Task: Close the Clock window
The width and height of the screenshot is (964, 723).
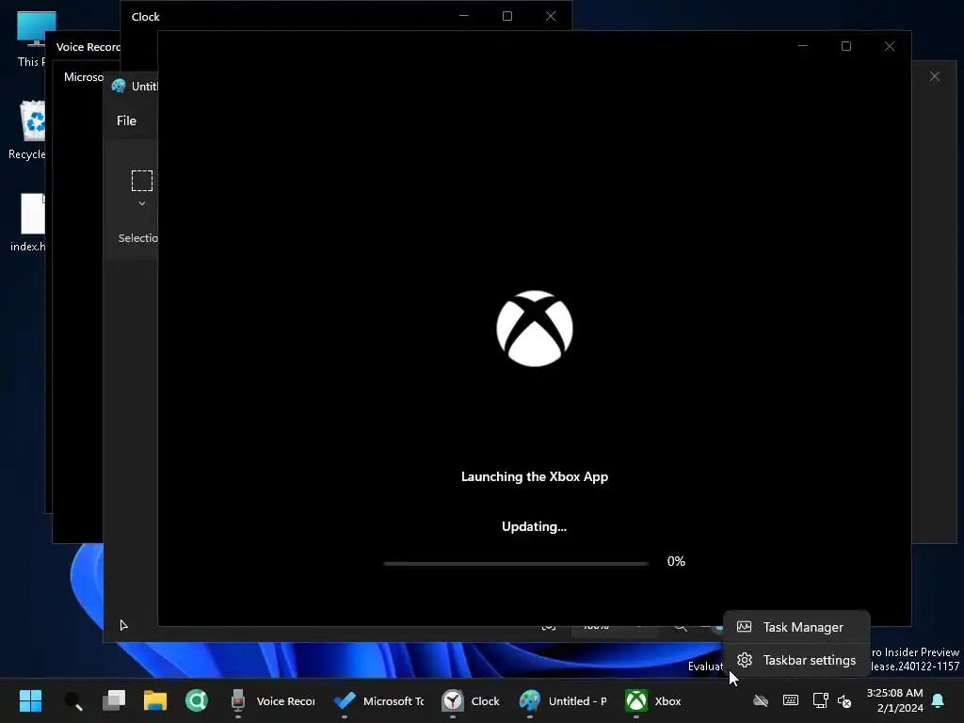Action: [x=551, y=16]
